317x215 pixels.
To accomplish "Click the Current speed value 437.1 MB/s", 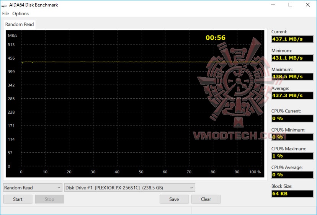I will pyautogui.click(x=292, y=39).
